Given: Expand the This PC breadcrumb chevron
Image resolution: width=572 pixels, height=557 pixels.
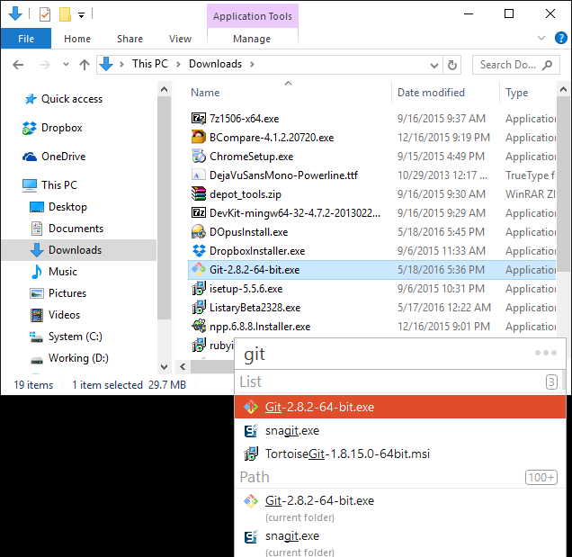Looking at the screenshot, I should coord(178,64).
